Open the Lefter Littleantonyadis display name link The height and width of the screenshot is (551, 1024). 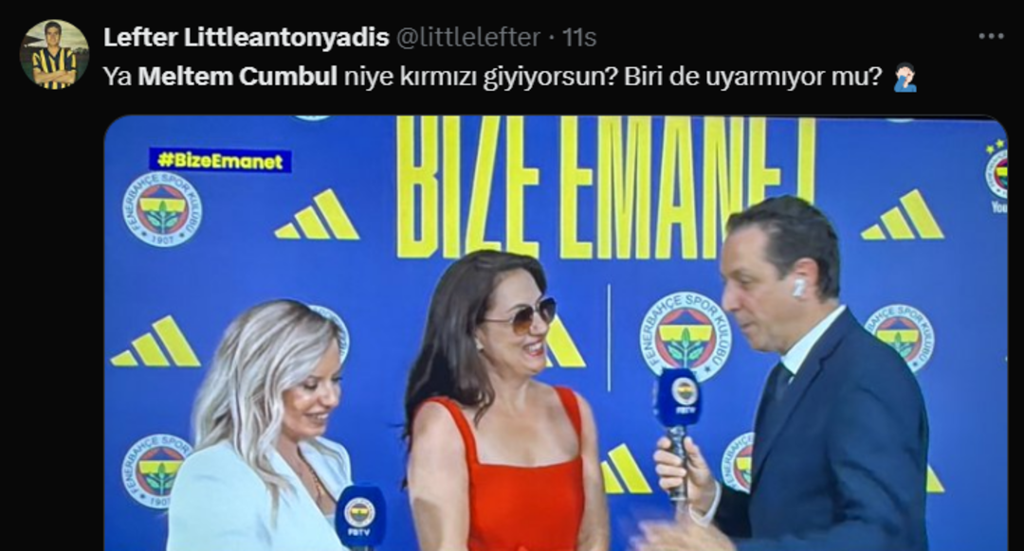(x=247, y=37)
